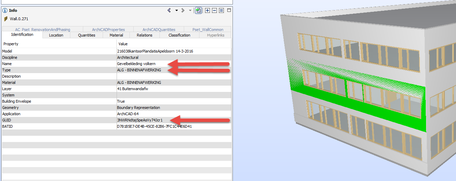Image resolution: width=456 pixels, height=181 pixels.
Task: Click the back navigation arrow in Info panel
Action: coord(169,10)
